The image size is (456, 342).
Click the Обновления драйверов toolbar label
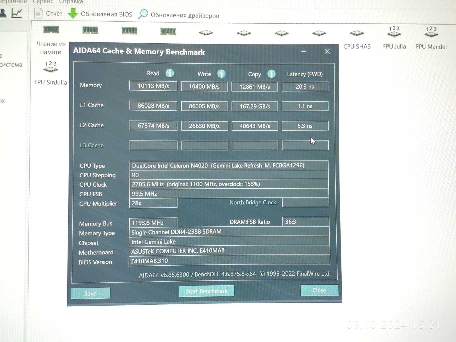point(185,15)
